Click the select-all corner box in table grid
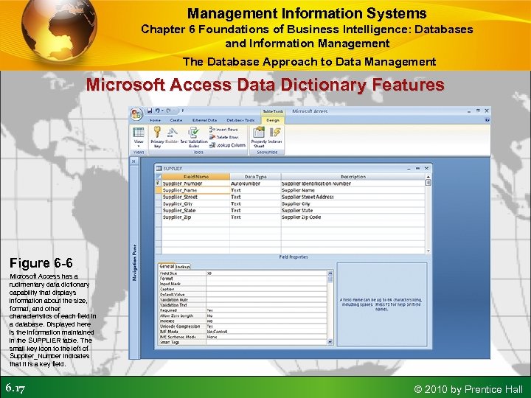The height and width of the screenshot is (398, 531). [x=158, y=177]
